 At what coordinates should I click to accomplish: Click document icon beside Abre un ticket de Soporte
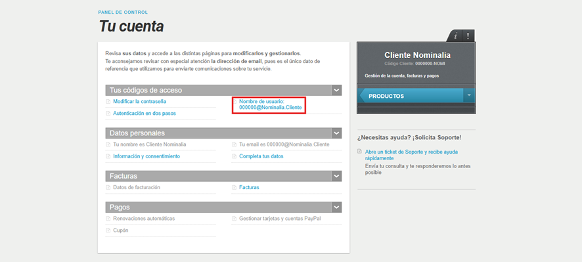coord(359,152)
